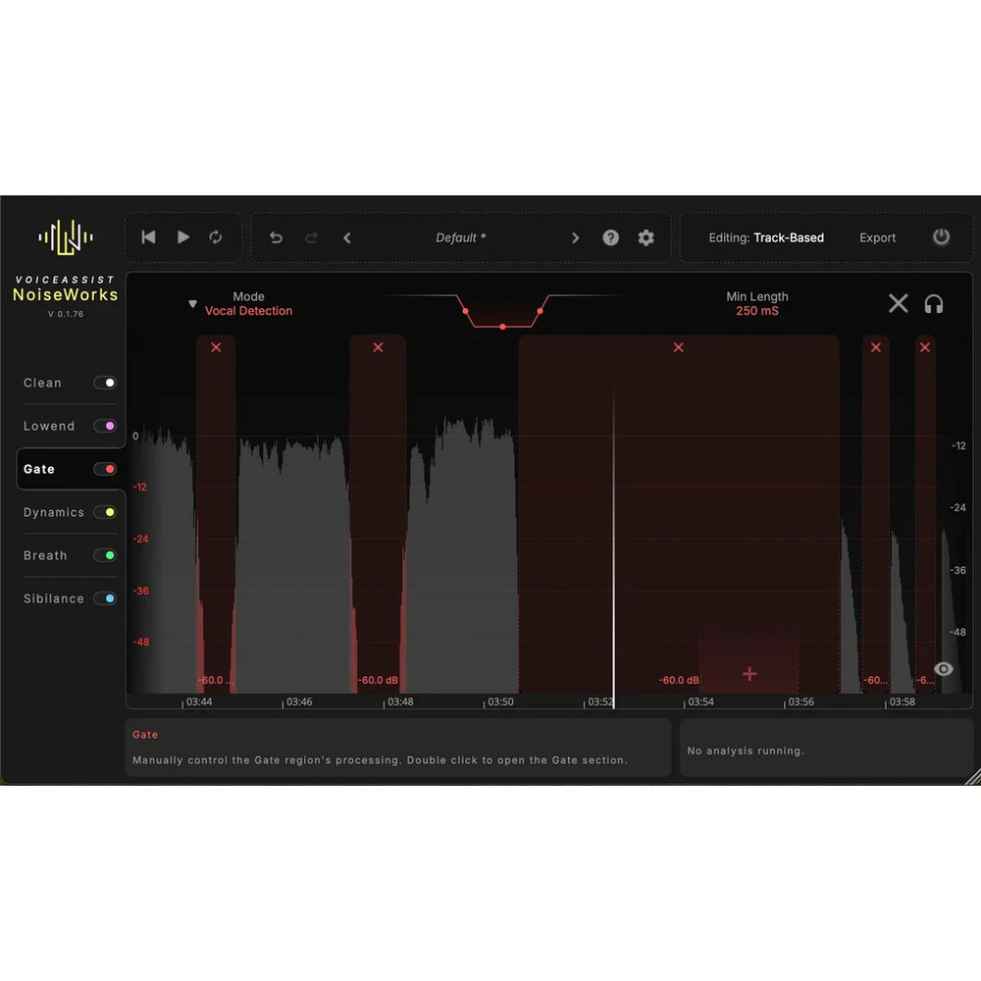Go to the next preset
Image resolution: width=981 pixels, height=981 pixels.
(576, 237)
